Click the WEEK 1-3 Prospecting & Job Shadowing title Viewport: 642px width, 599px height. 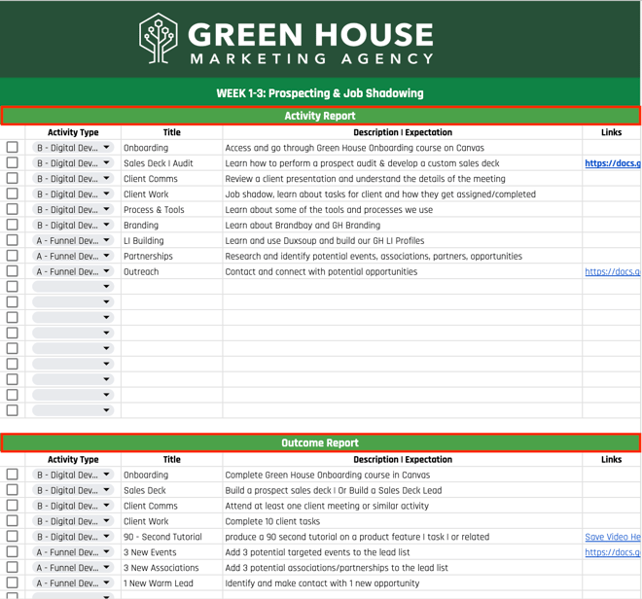point(320,93)
